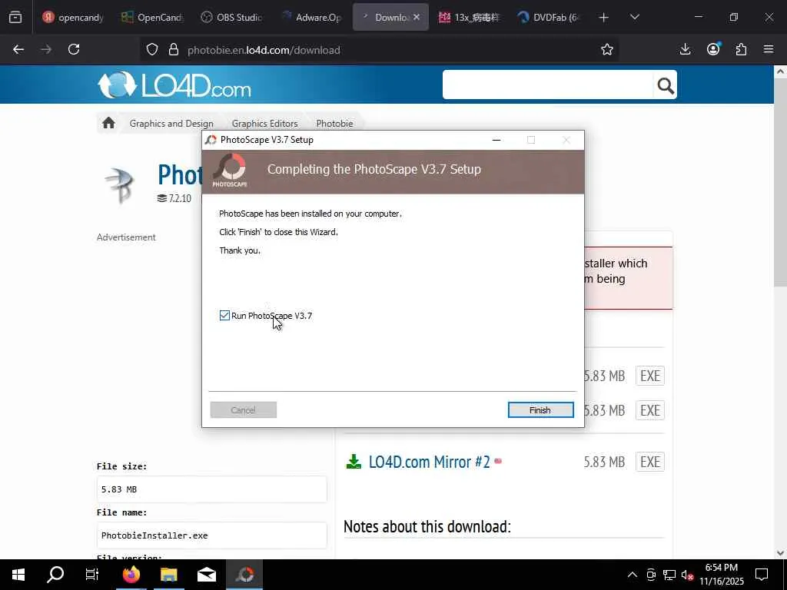Bookmark this page with the star icon

click(x=607, y=49)
